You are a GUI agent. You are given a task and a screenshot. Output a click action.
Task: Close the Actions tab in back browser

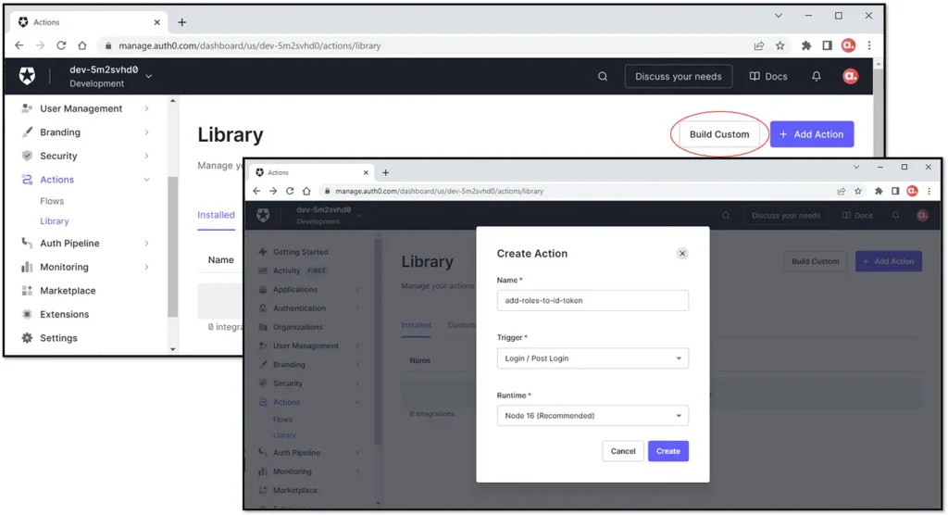[156, 22]
